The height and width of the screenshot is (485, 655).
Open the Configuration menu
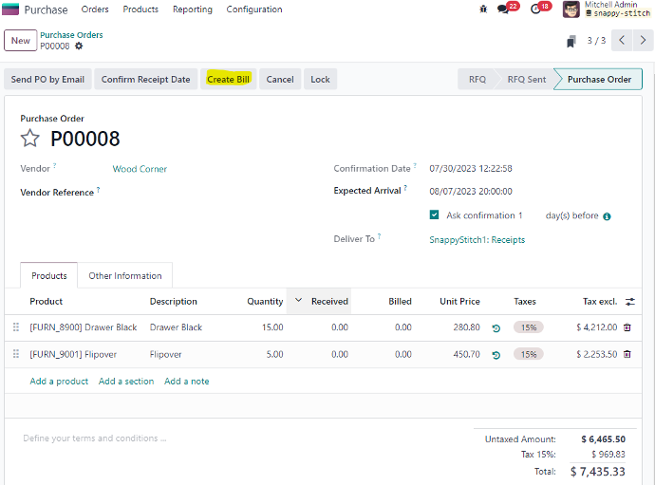254,9
